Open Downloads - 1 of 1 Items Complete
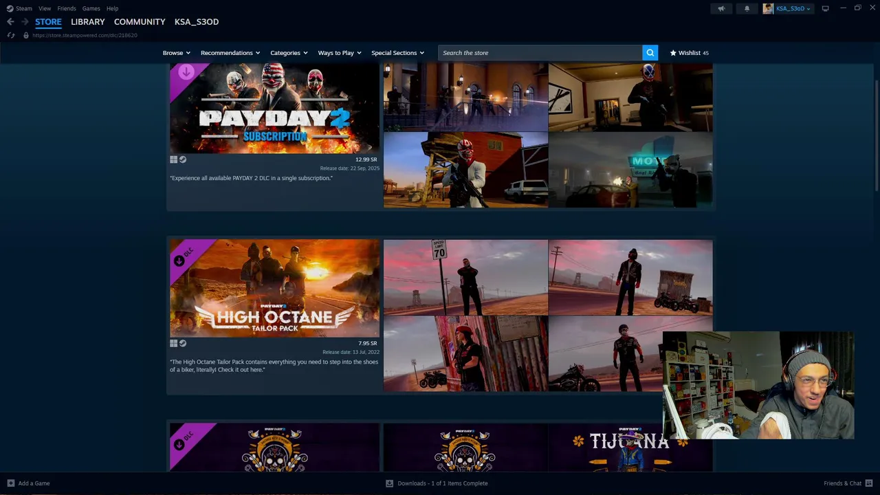 click(x=443, y=483)
